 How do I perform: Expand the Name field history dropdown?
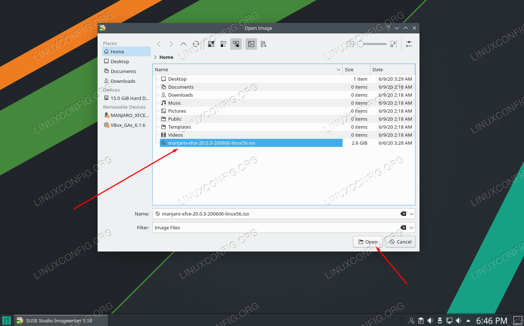tap(411, 214)
